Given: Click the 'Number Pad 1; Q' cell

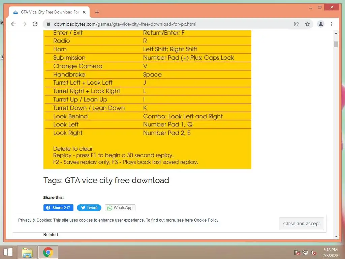Looking at the screenshot, I should point(168,124).
